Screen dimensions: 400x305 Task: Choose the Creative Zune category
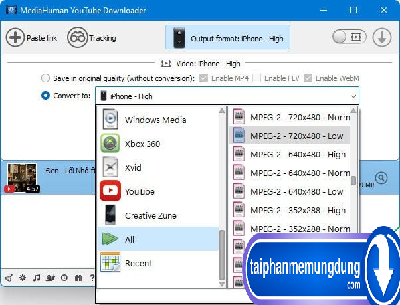158,215
